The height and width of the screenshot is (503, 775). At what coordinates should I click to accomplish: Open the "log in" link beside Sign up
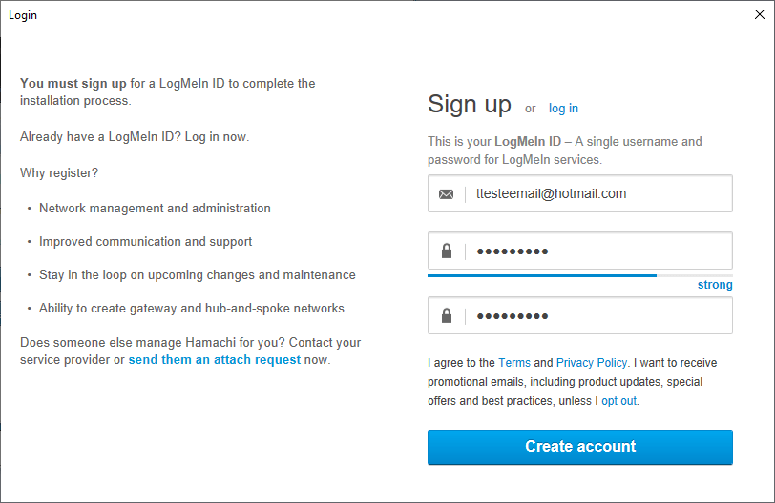coord(563,109)
